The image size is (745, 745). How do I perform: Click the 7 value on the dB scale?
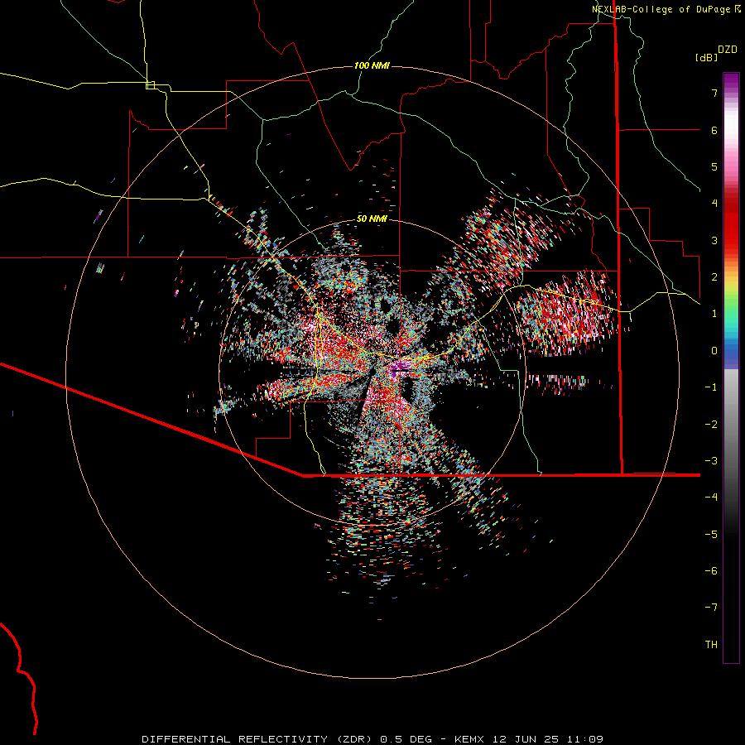714,93
